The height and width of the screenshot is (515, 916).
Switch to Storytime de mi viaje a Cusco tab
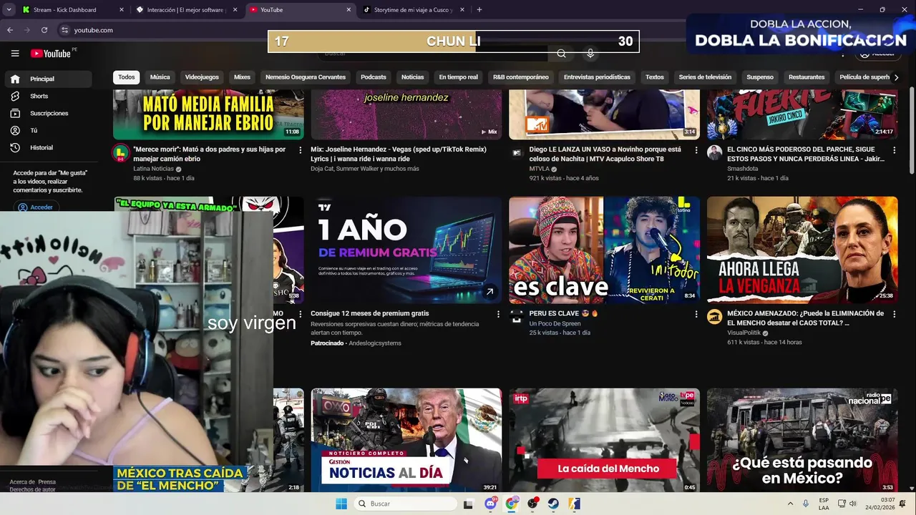(x=414, y=10)
